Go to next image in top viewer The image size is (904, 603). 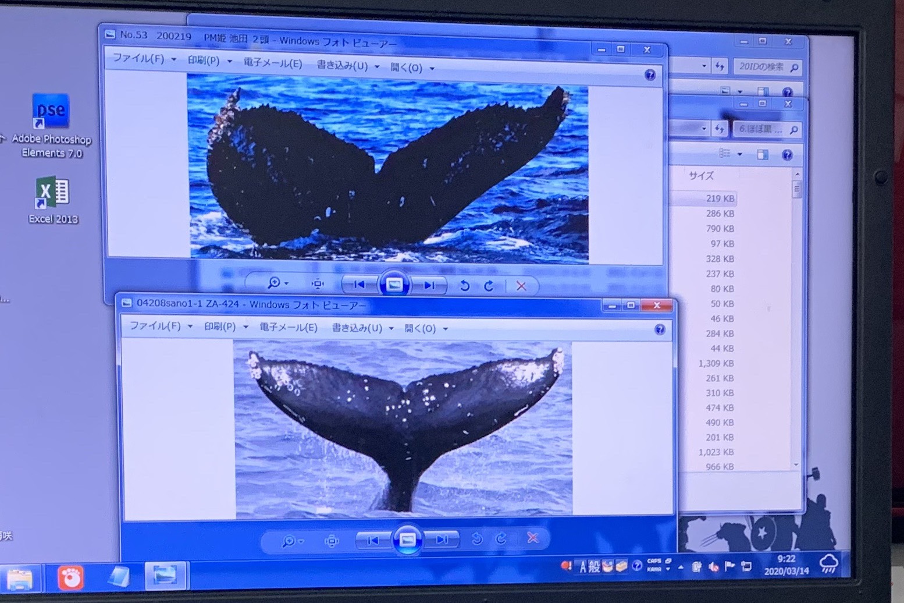click(x=429, y=285)
